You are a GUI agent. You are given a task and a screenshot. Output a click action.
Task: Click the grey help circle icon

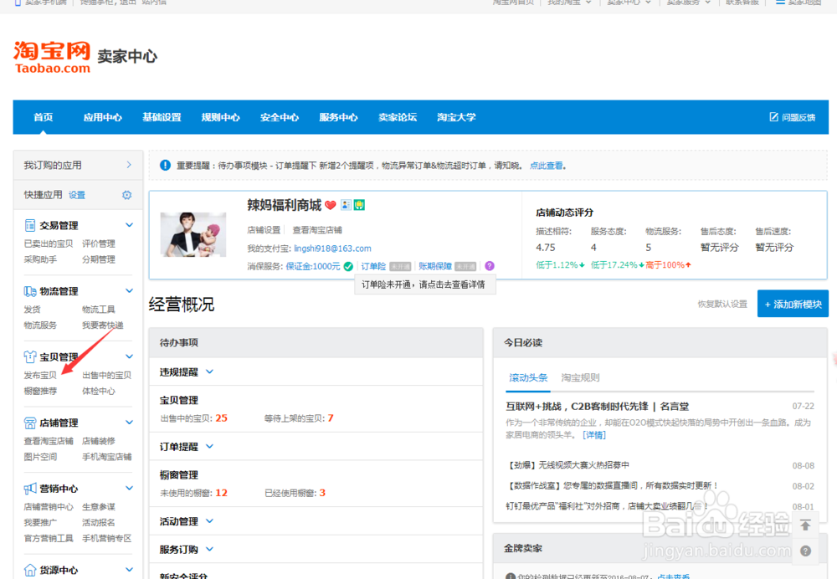[805, 551]
